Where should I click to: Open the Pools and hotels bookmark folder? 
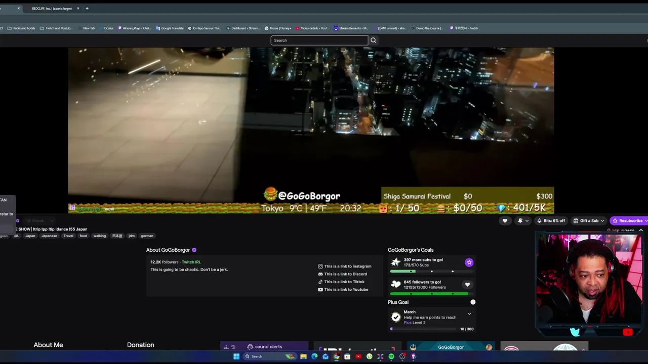pyautogui.click(x=21, y=28)
